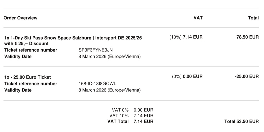Click the grand Total 53.50 EUR

click(x=241, y=122)
